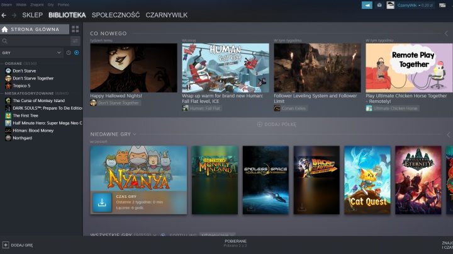Click the library search field
Screen dimensions: 453x254
point(35,41)
